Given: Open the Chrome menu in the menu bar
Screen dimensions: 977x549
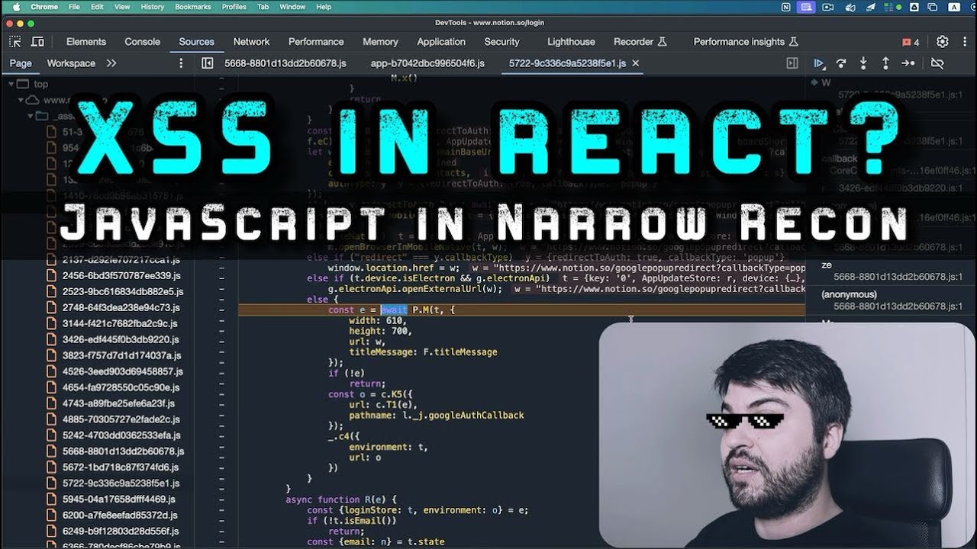Looking at the screenshot, I should 44,7.
